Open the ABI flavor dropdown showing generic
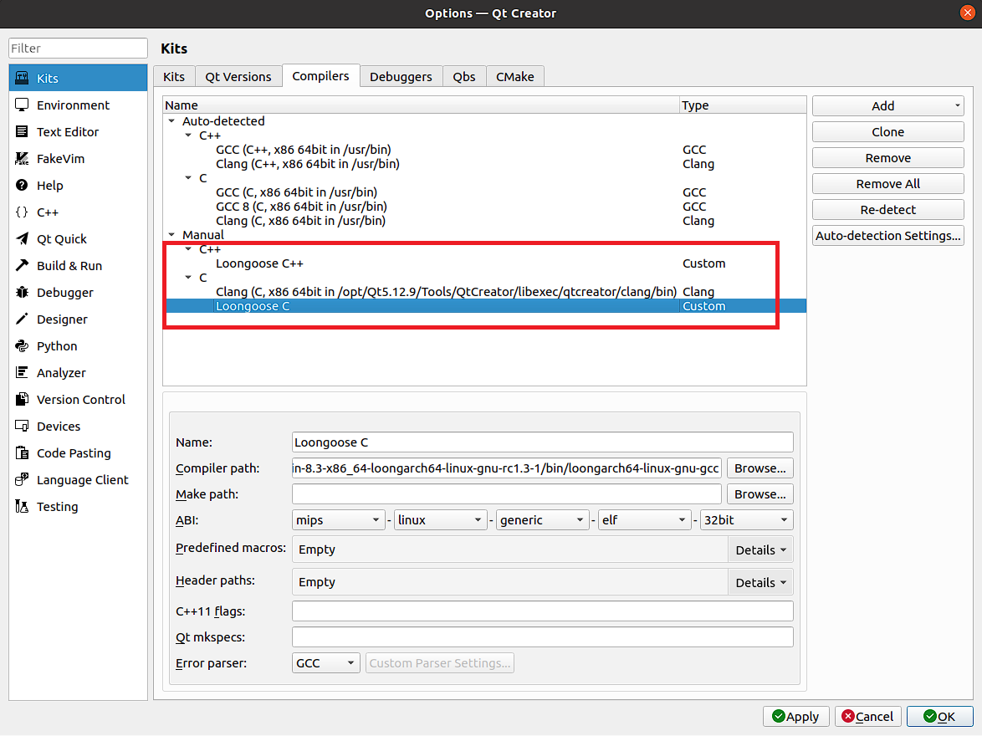Viewport: 982px width, 736px height. [x=542, y=520]
